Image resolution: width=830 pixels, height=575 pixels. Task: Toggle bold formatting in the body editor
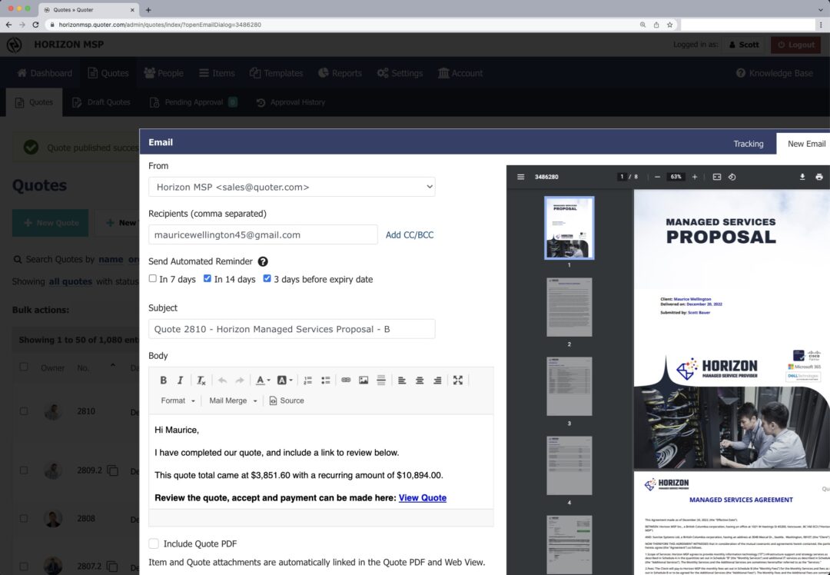click(x=164, y=380)
